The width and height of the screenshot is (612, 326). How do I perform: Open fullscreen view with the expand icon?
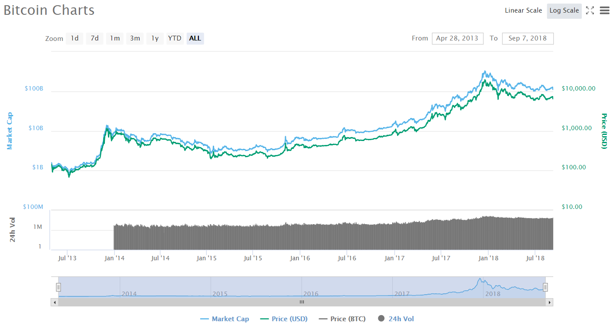point(590,10)
